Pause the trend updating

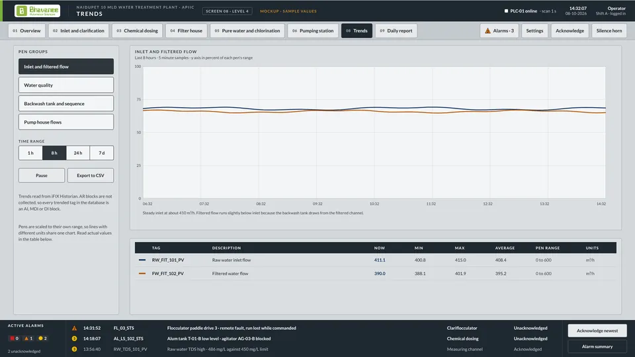pos(41,175)
